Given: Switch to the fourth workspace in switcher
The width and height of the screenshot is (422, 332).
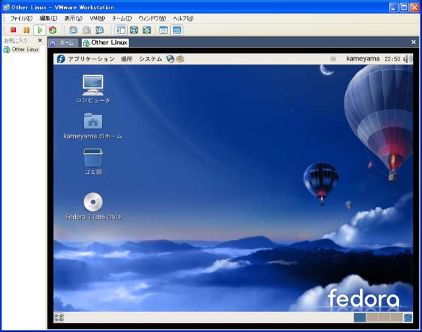Looking at the screenshot, I should tap(396, 318).
